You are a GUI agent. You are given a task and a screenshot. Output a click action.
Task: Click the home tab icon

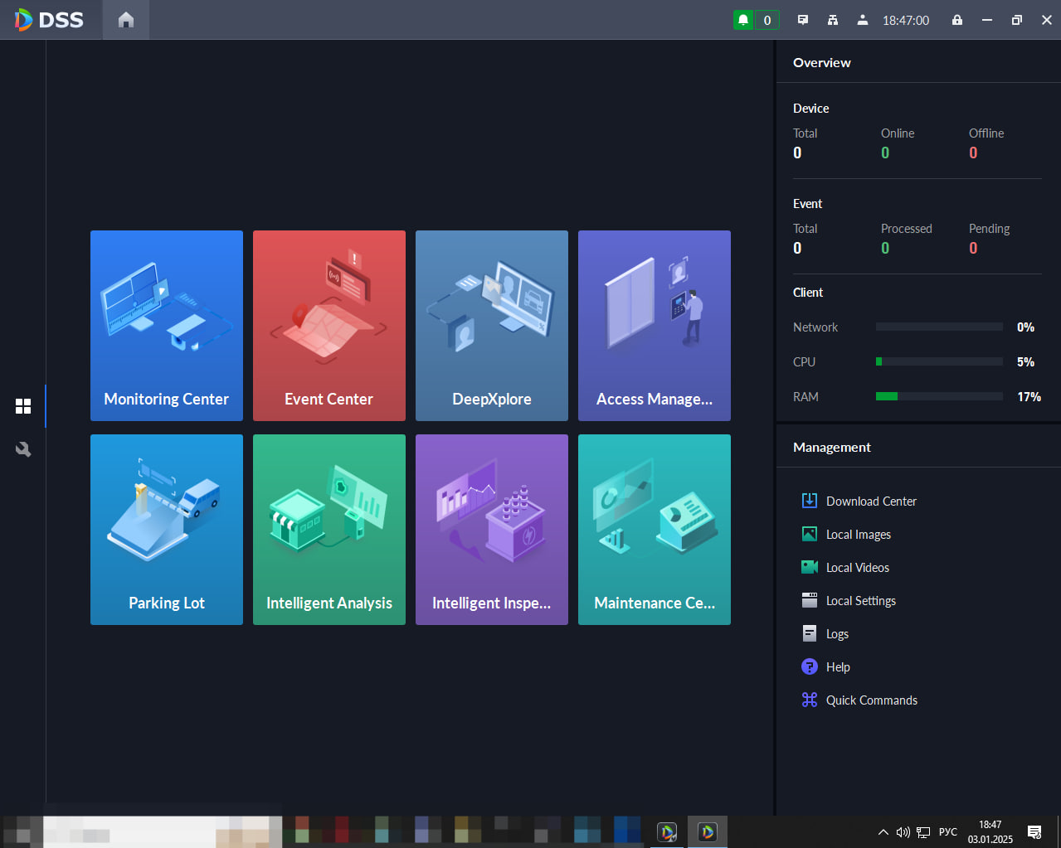(126, 20)
